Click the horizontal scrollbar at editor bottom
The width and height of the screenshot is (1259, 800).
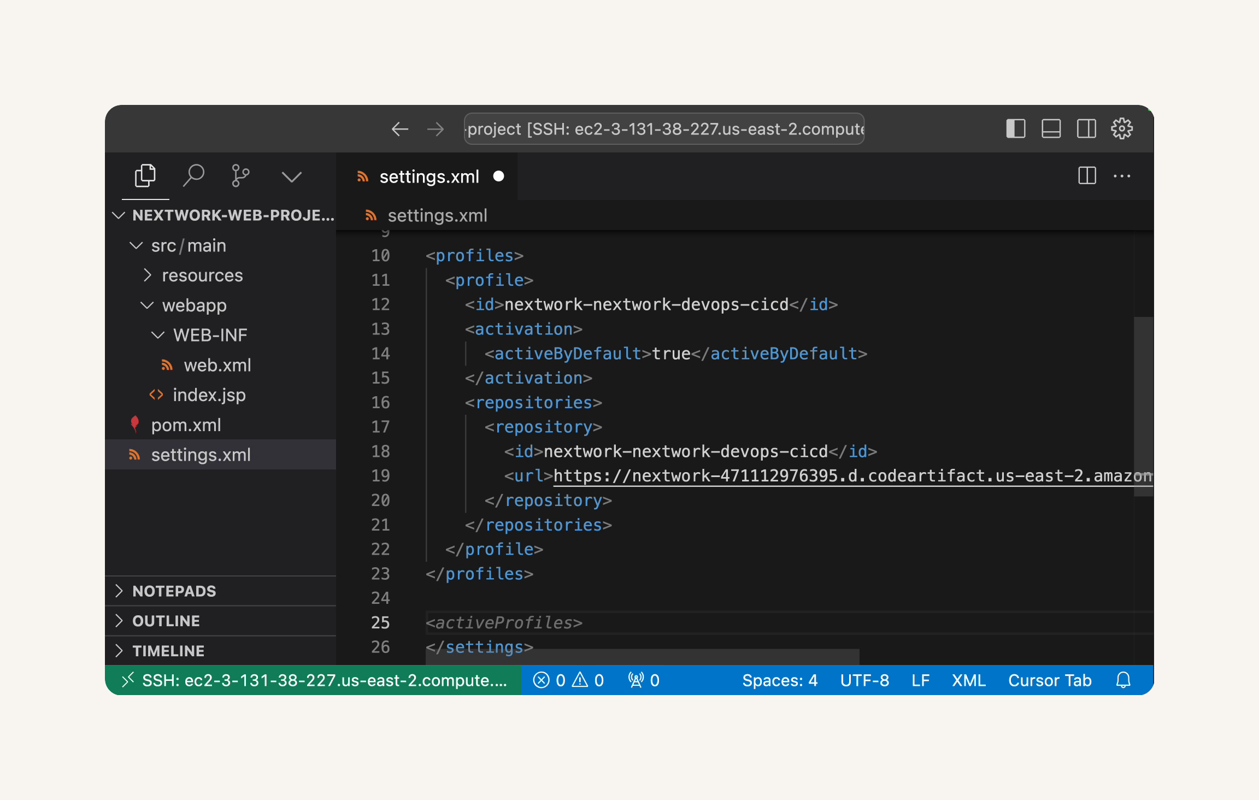pos(643,657)
